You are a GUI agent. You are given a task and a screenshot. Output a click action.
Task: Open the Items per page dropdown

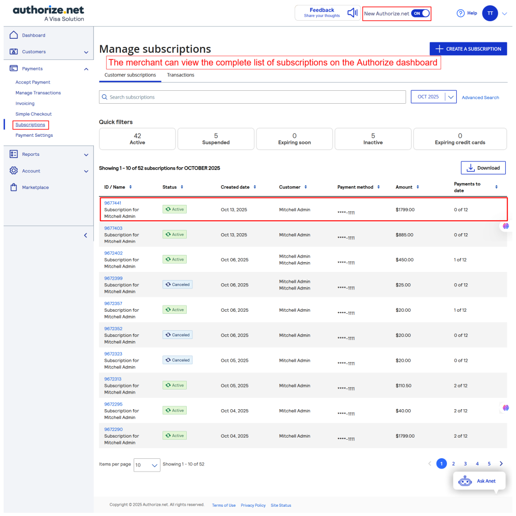coord(147,465)
